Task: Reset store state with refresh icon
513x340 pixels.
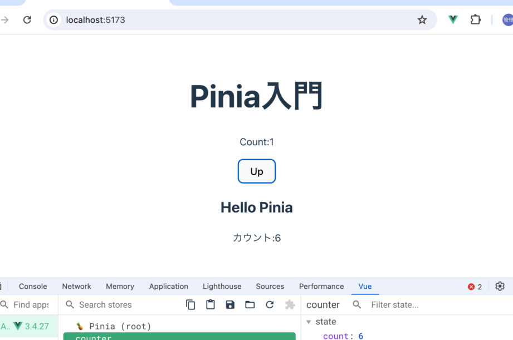Action: [270, 305]
